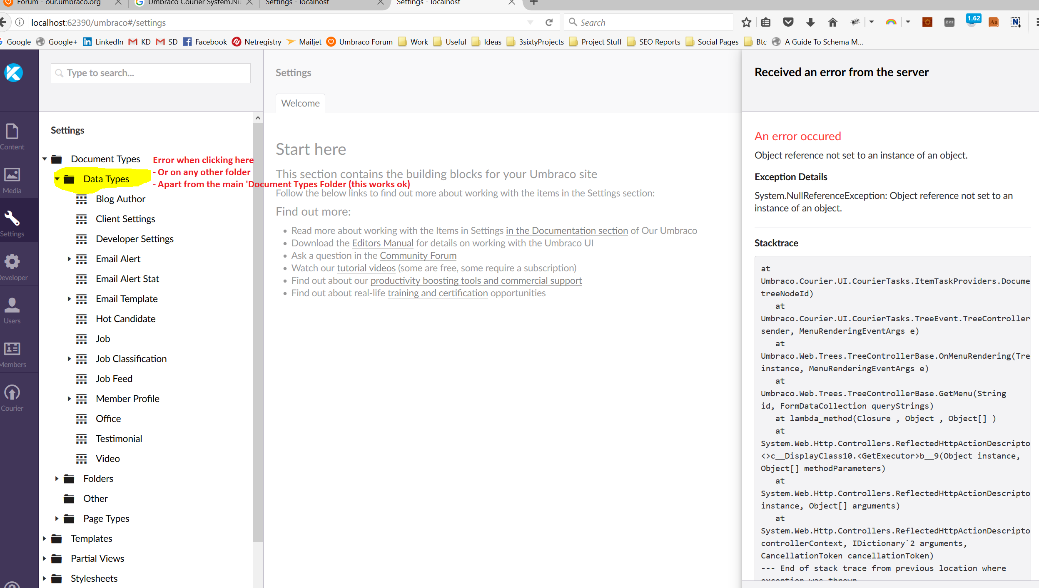Switch to the Forum - our.umbraco.org tab

[x=62, y=3]
